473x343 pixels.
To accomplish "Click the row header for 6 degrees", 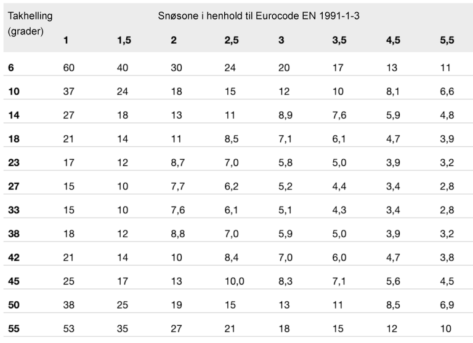I will click(11, 68).
